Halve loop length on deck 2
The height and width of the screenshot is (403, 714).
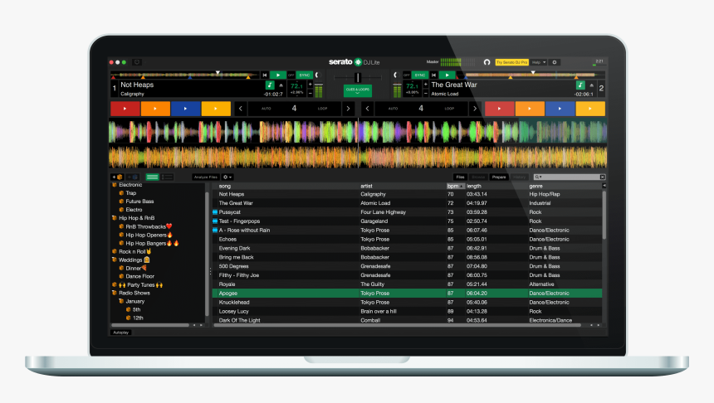[x=368, y=109]
